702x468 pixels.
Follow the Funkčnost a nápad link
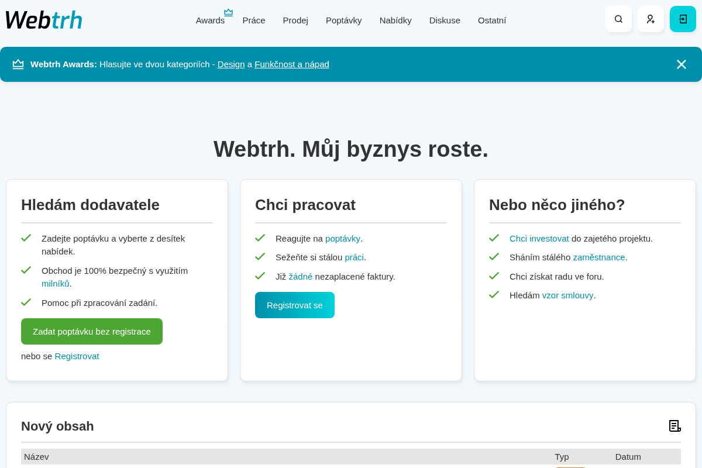pos(292,64)
